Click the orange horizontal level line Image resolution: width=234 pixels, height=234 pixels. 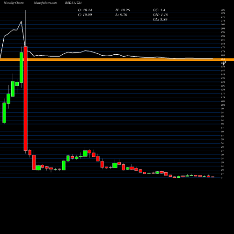pyautogui.click(x=117, y=59)
